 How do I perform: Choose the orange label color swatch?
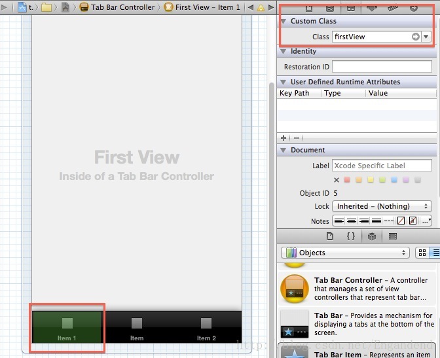[x=359, y=179]
